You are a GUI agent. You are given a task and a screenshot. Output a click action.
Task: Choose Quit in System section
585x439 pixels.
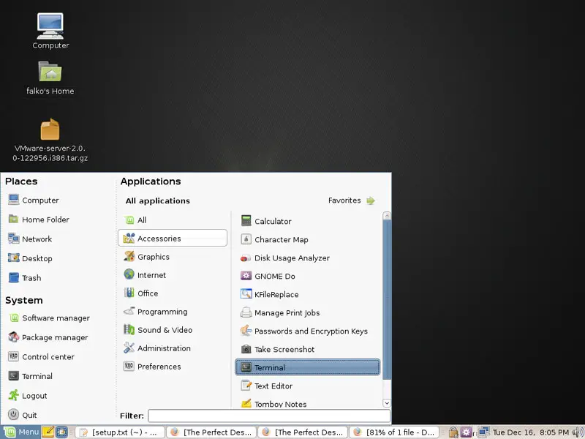[x=23, y=415]
